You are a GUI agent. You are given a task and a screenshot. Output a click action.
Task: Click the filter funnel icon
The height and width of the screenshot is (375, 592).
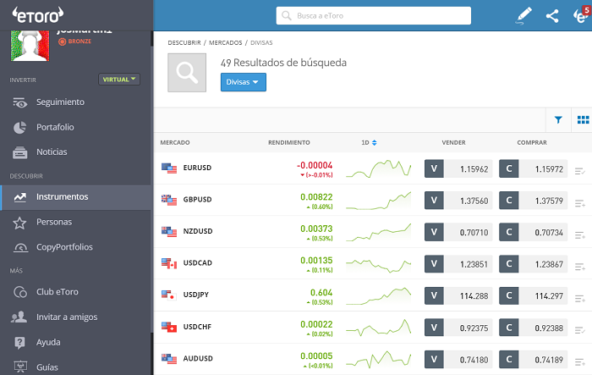[x=558, y=120]
